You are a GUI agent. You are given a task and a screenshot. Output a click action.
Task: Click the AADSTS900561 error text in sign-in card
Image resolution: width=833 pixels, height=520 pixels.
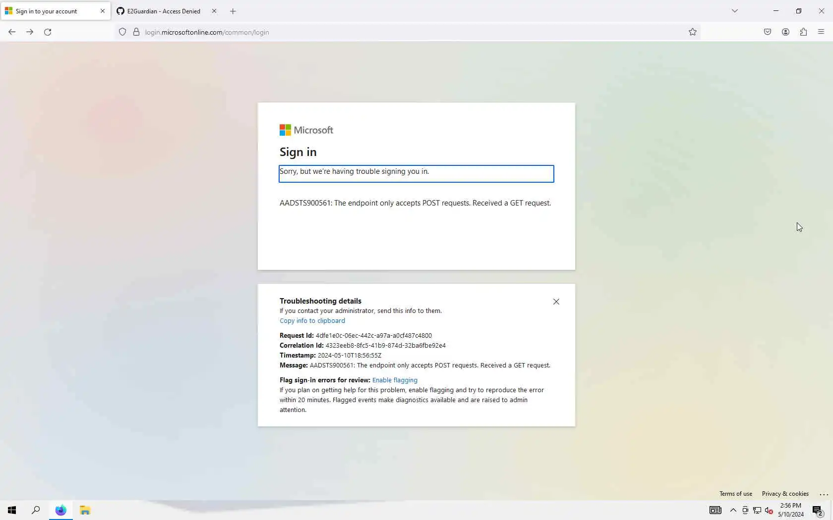[416, 203]
